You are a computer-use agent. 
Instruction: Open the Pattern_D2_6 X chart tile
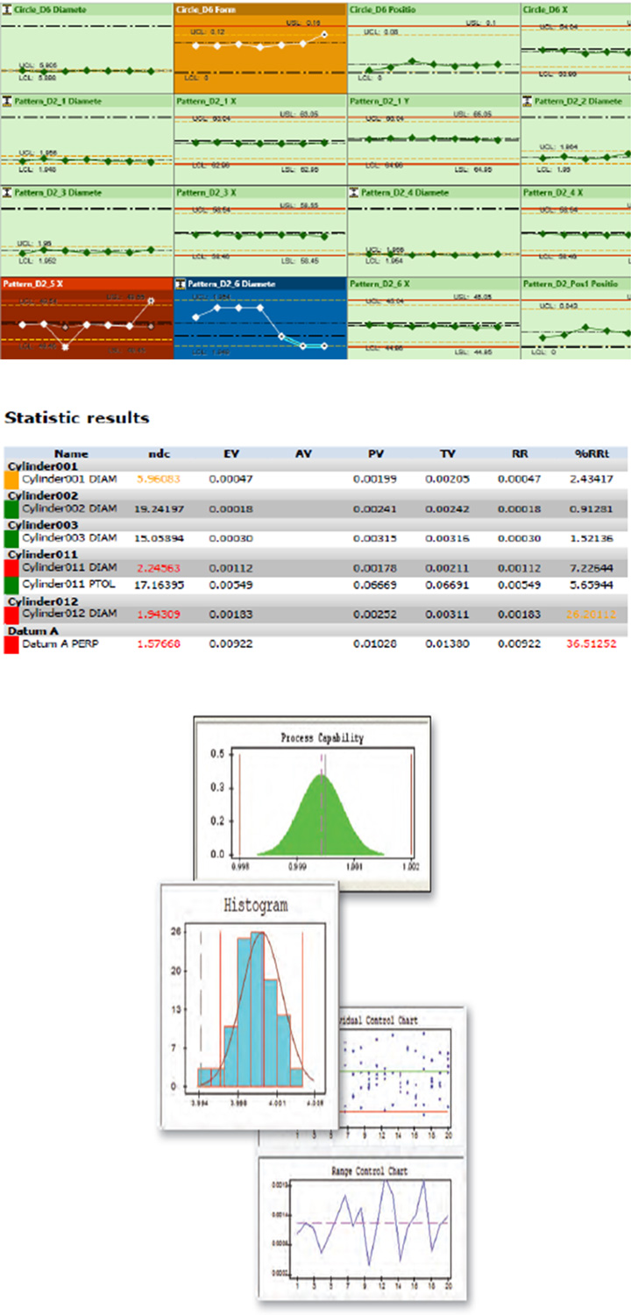click(x=434, y=318)
